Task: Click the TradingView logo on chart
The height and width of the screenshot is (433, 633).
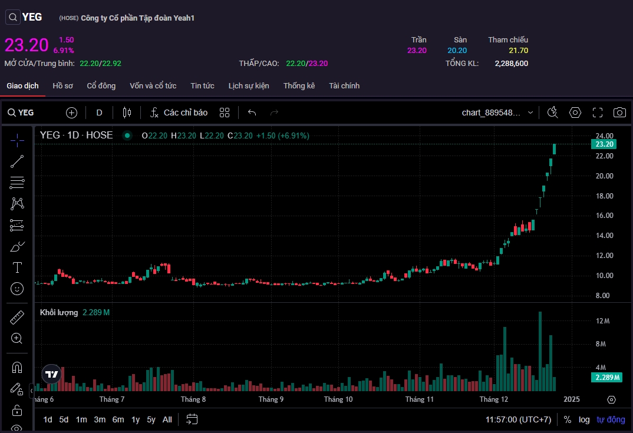Action: [x=52, y=375]
